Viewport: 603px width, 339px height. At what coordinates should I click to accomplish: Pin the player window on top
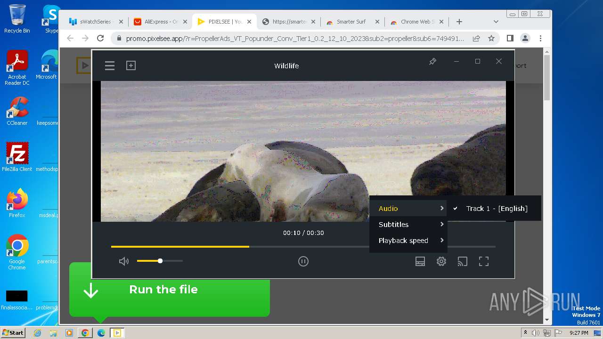pos(432,62)
